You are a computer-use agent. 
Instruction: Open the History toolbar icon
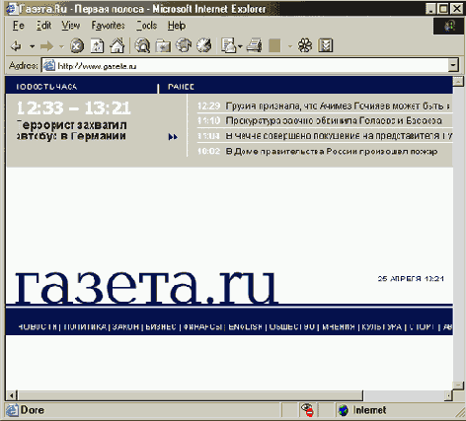(204, 45)
